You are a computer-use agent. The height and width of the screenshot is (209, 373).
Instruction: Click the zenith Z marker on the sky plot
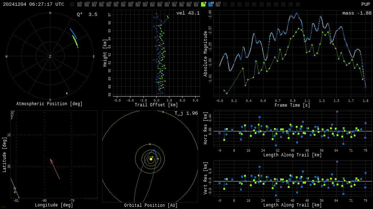pos(50,56)
